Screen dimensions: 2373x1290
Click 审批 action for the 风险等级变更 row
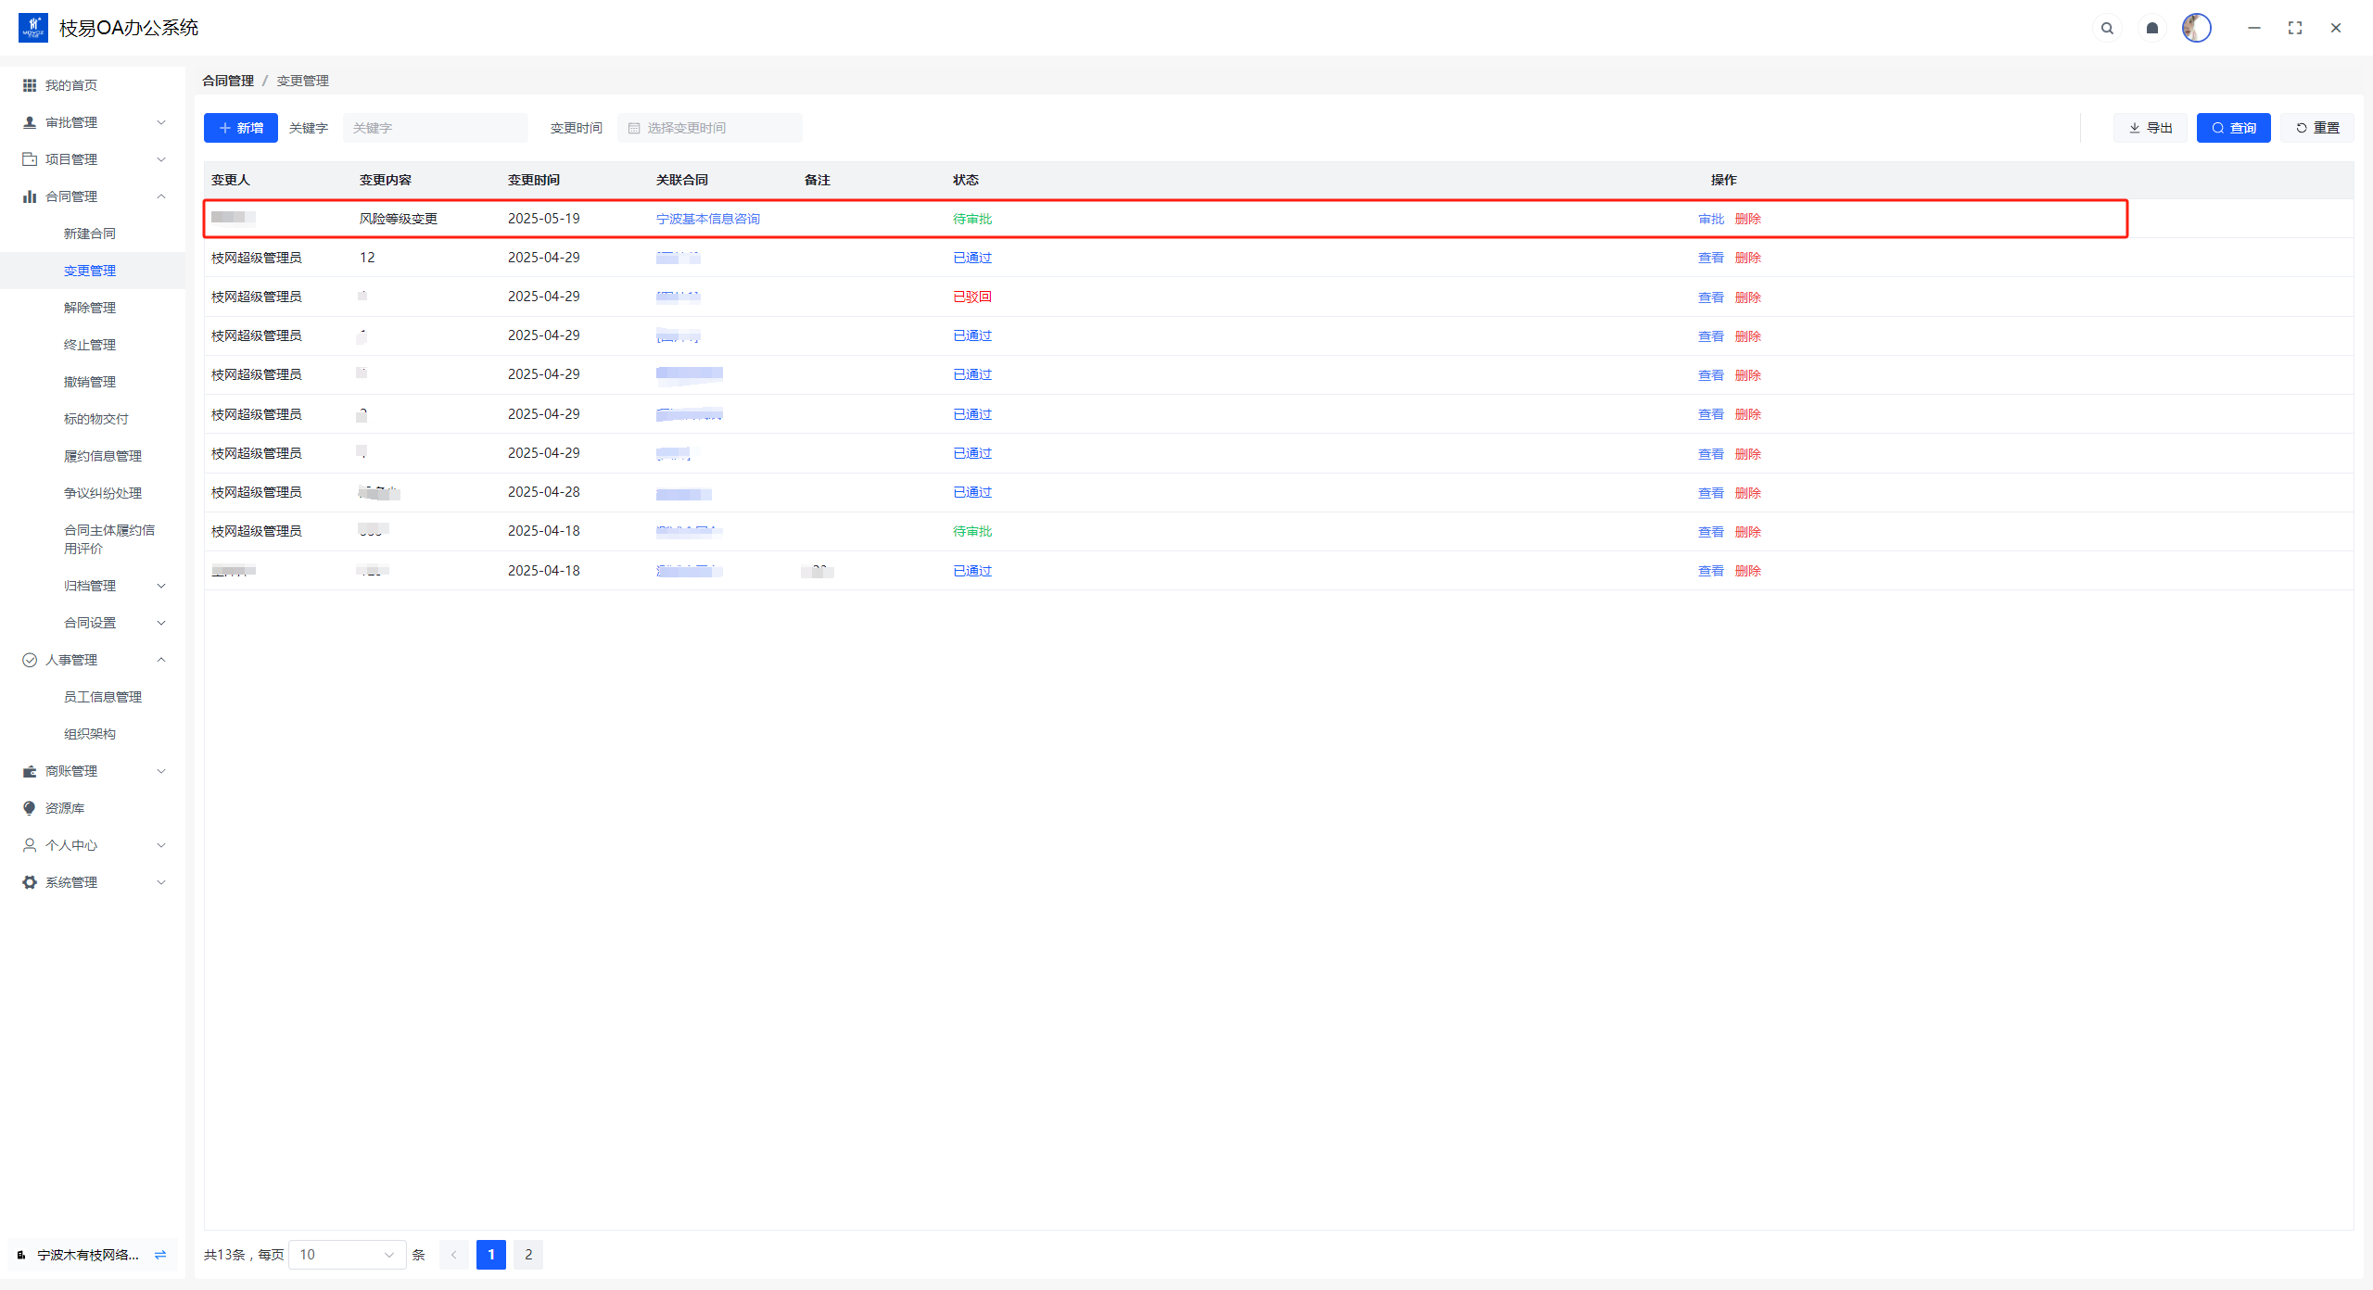click(1710, 219)
